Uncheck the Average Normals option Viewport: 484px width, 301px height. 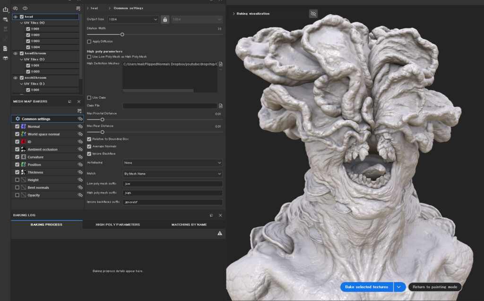click(89, 146)
